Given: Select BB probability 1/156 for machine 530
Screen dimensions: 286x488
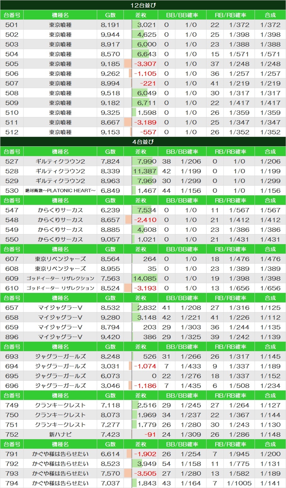Looking at the screenshot, I should tap(191, 191).
